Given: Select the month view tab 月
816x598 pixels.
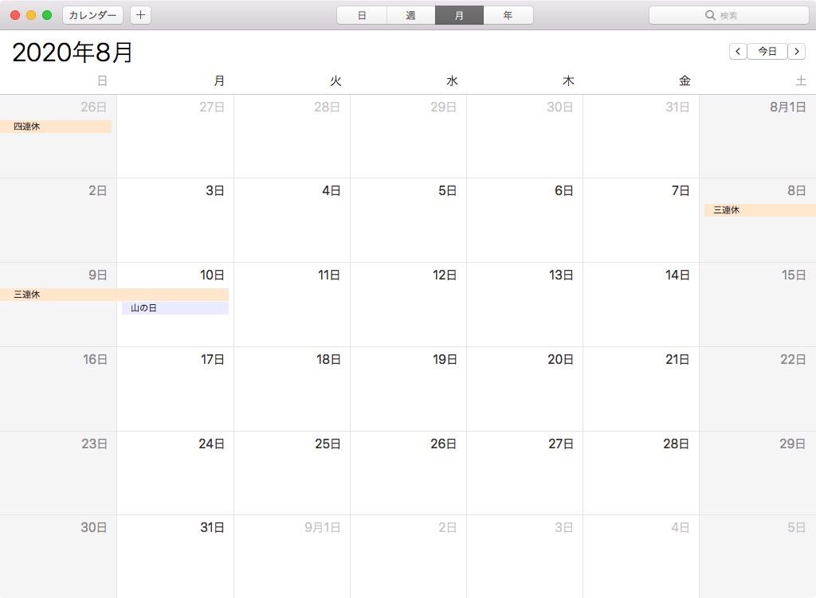Looking at the screenshot, I should tap(459, 15).
